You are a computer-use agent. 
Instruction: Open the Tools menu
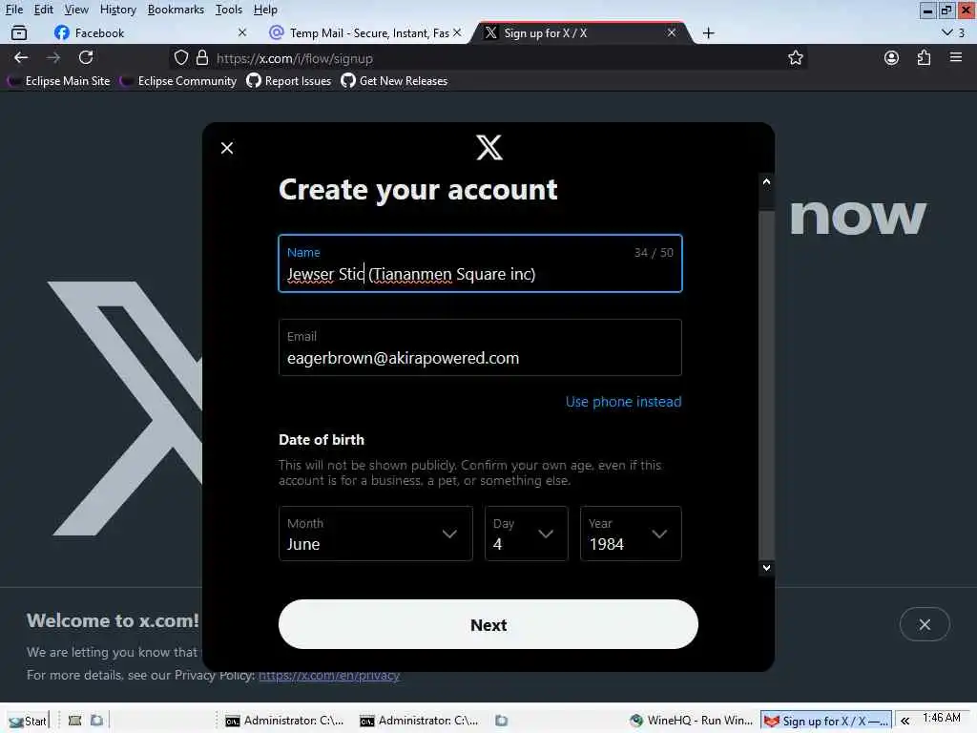click(x=229, y=10)
